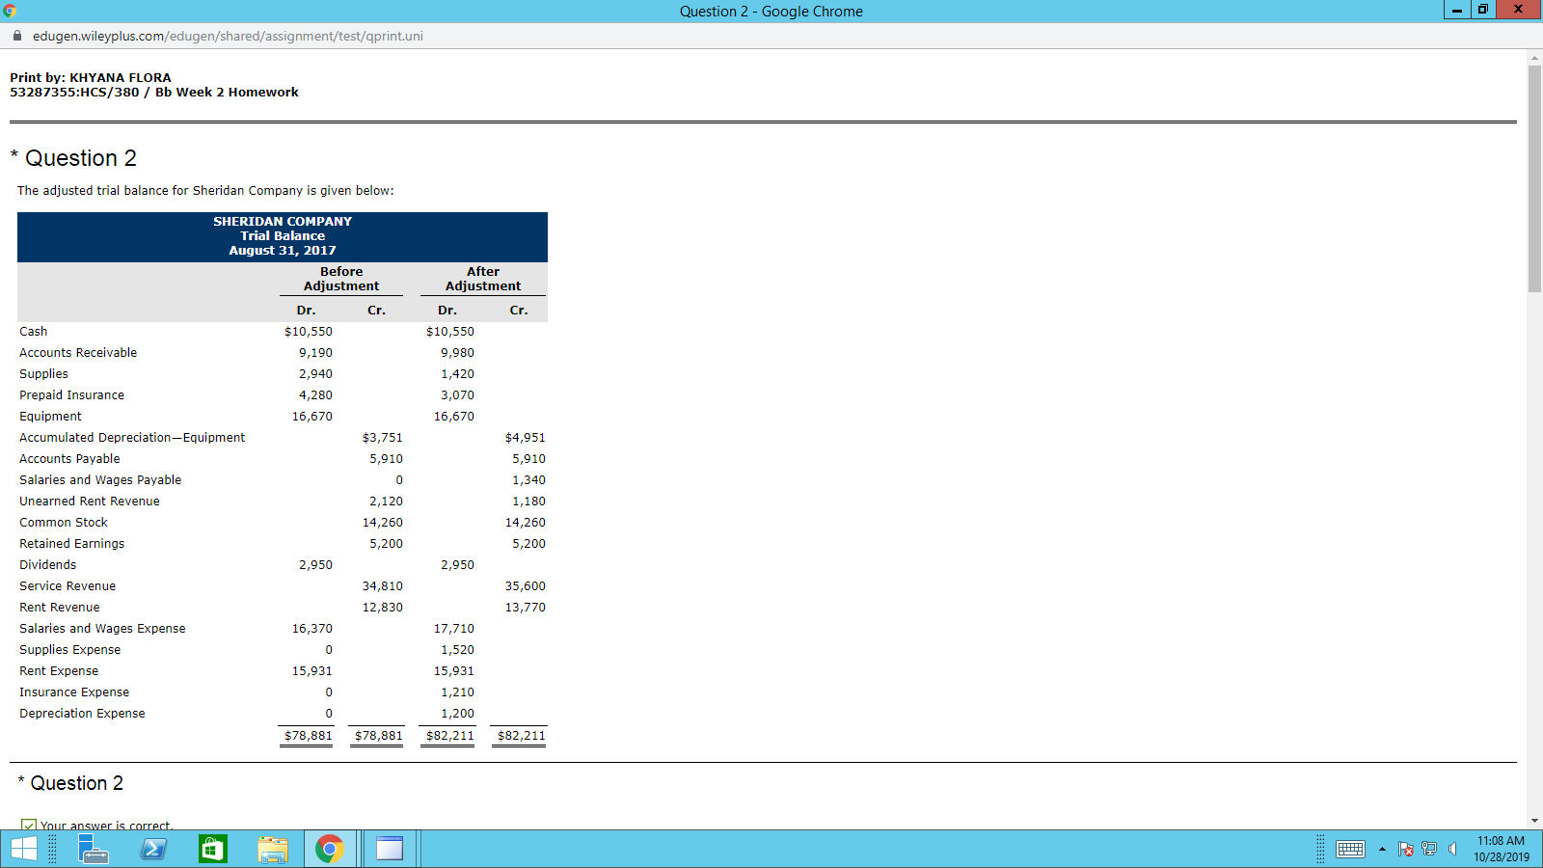
Task: Click 'Print by: KHYANA FLORA' text
Action: [x=91, y=78]
